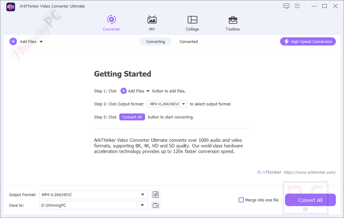Switch to the Converting tab
Viewport: 344px width, 218px height.
click(156, 41)
